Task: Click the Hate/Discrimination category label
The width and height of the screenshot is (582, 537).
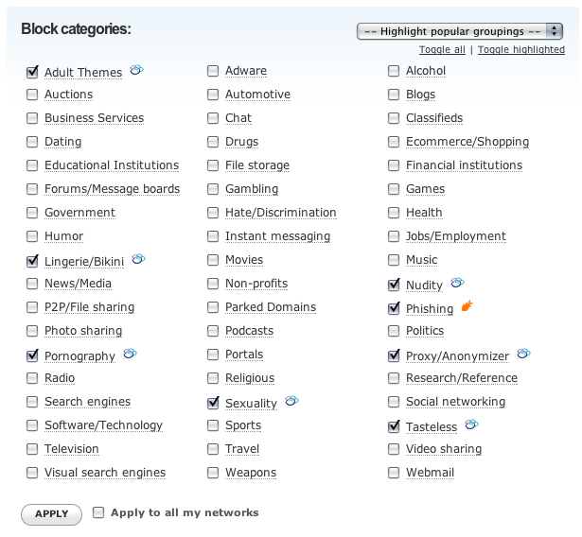Action: (280, 213)
